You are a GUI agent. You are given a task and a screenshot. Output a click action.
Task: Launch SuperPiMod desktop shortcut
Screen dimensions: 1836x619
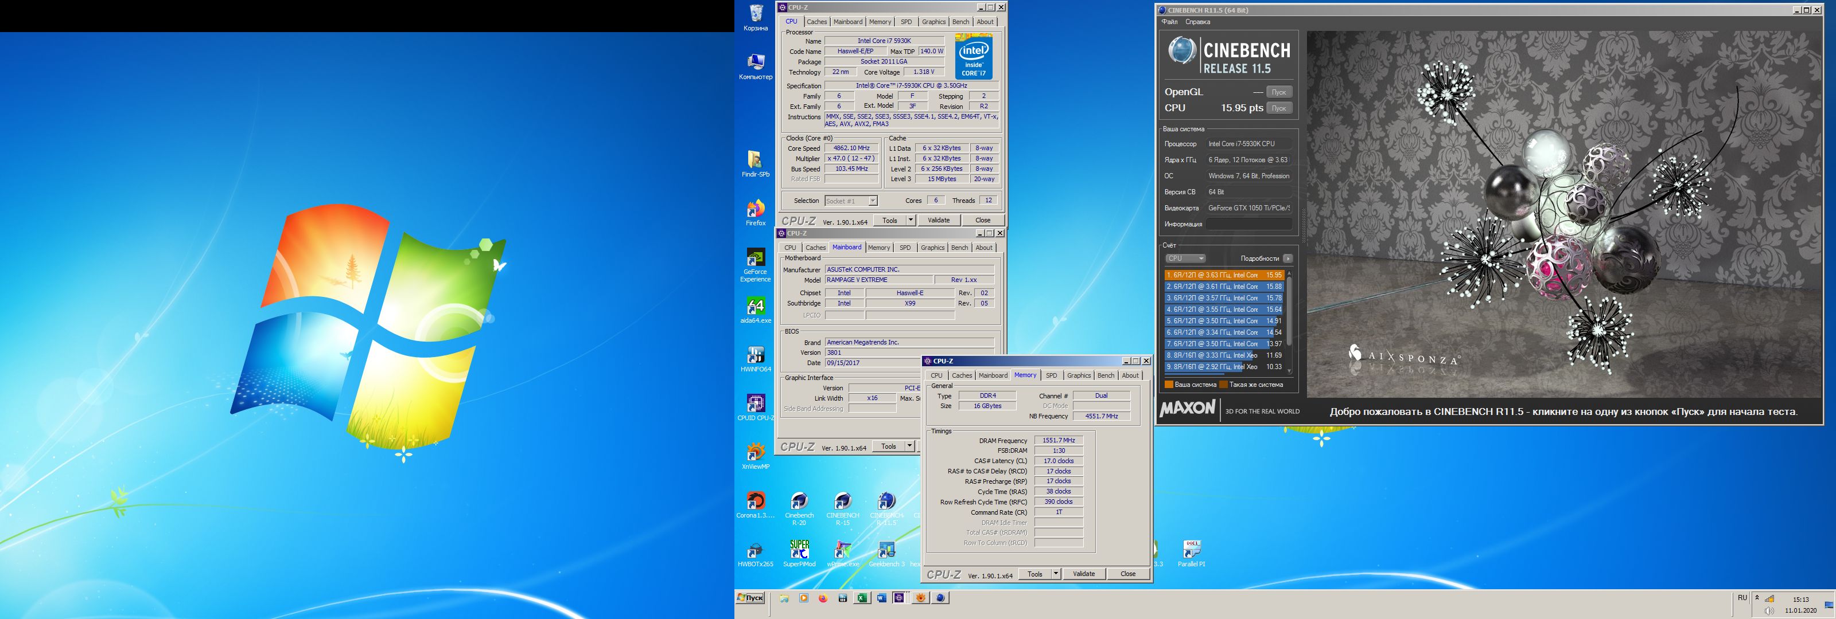[799, 554]
